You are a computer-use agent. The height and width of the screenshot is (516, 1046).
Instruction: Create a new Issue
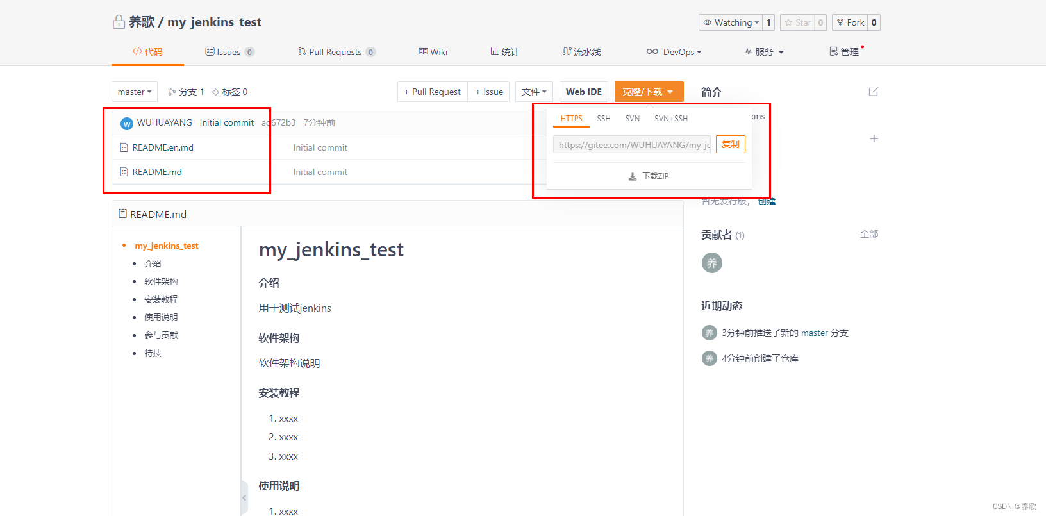pos(489,92)
